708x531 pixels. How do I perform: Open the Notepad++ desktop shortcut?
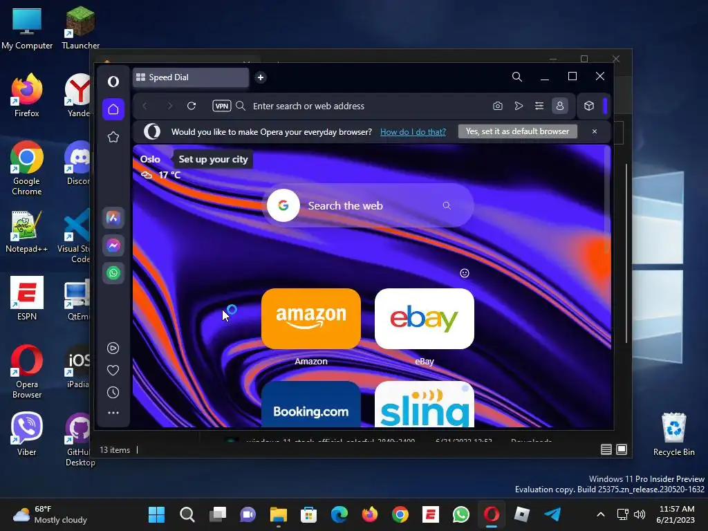coord(27,231)
